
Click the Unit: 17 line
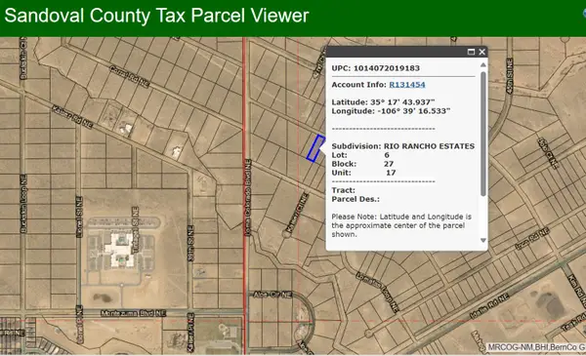[x=363, y=173]
